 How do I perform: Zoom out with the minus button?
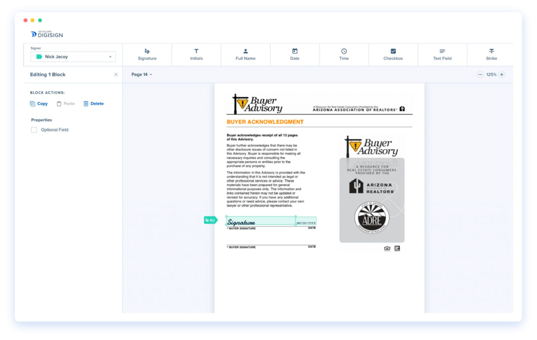(x=480, y=74)
